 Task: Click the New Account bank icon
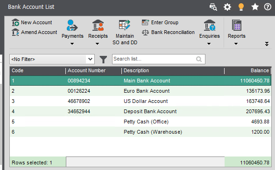point(15,22)
